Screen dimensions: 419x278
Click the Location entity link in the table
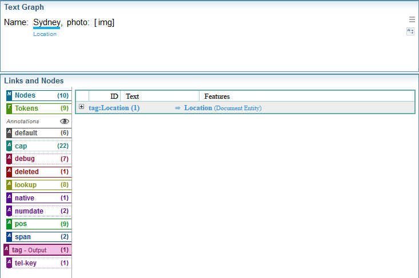click(198, 108)
